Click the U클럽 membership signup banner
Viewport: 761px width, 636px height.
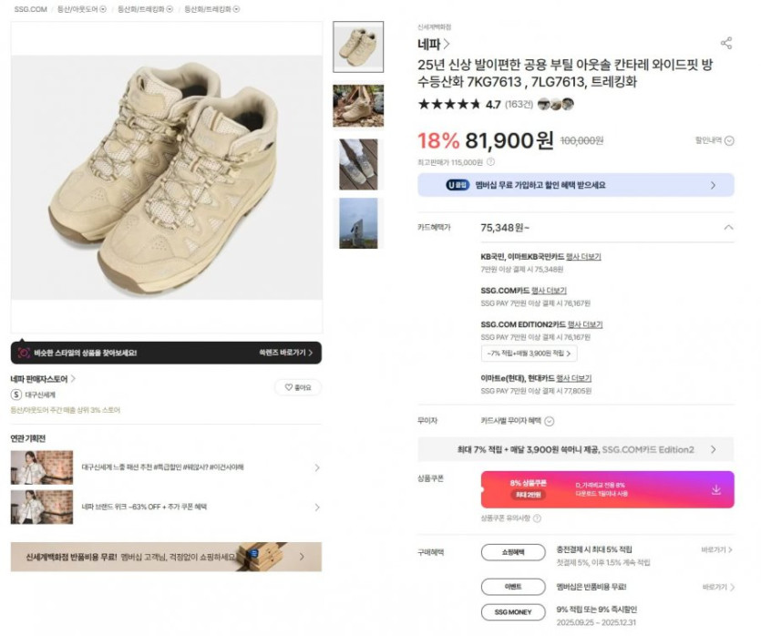(x=575, y=185)
